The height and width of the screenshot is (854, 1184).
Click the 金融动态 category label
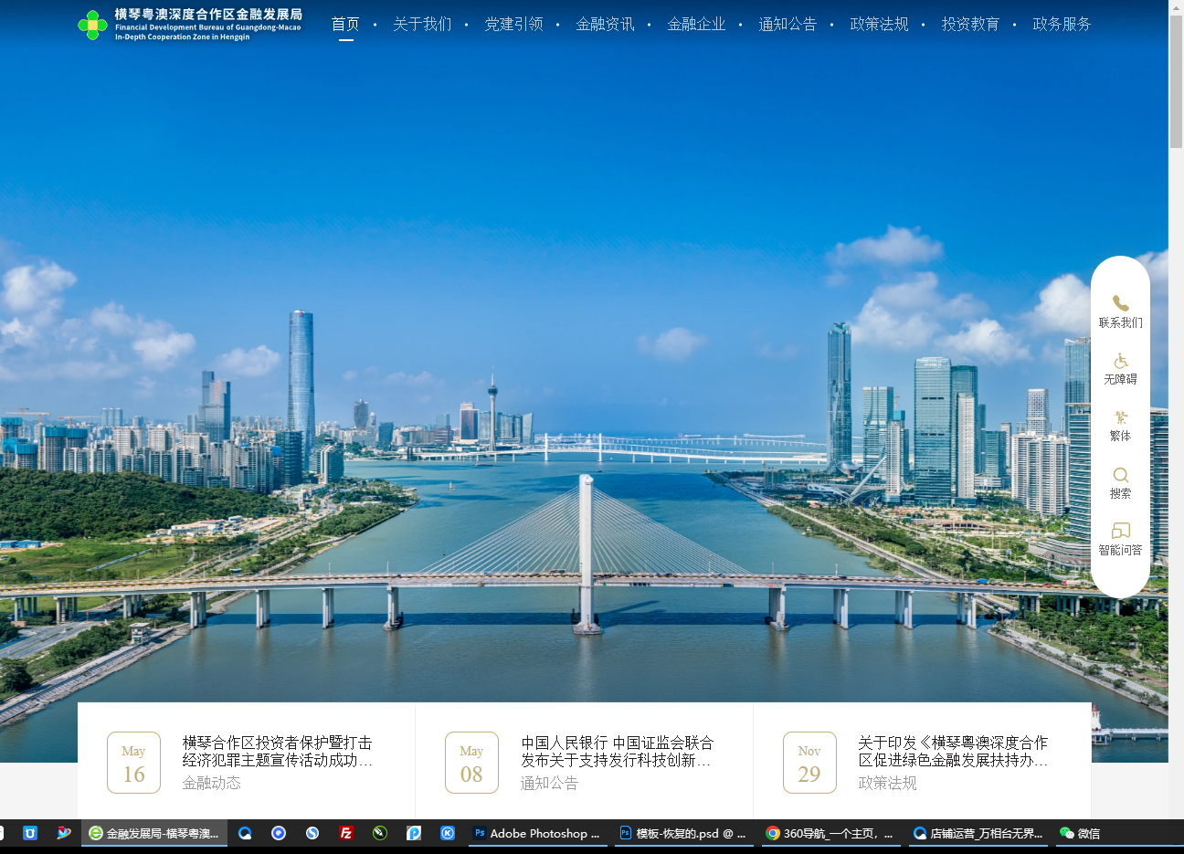pyautogui.click(x=211, y=783)
